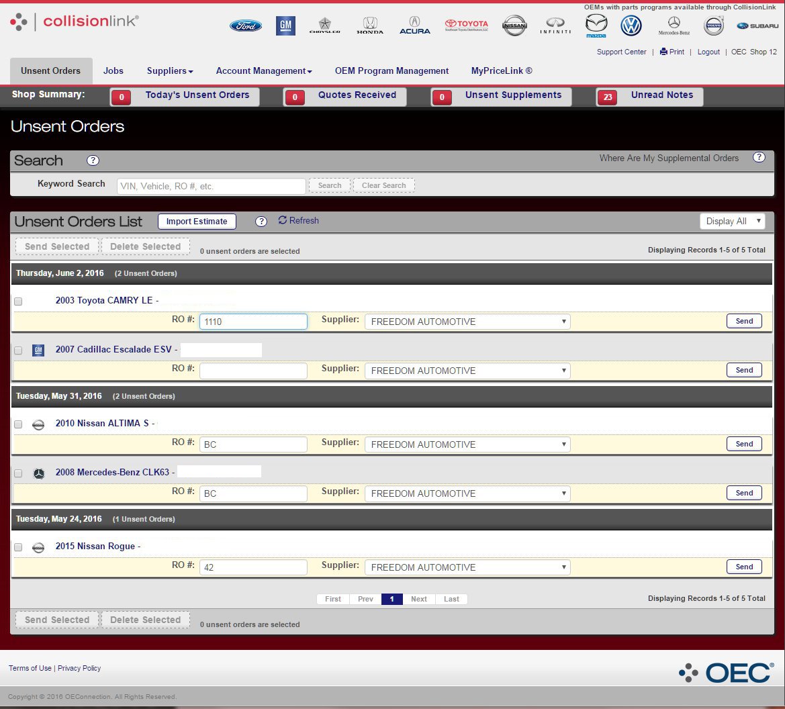Viewport: 785px width, 709px height.
Task: Open the MyPriceLink tab
Action: pos(502,70)
